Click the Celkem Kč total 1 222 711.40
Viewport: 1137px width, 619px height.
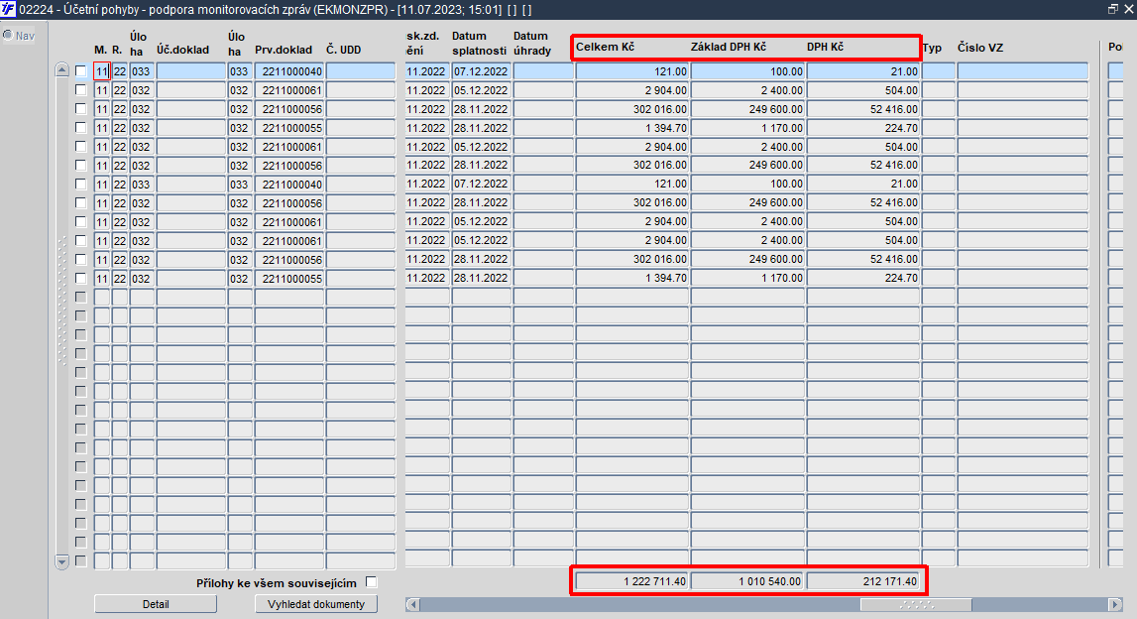point(631,581)
